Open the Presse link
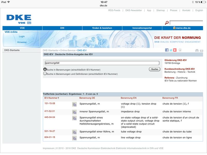 click(x=174, y=10)
